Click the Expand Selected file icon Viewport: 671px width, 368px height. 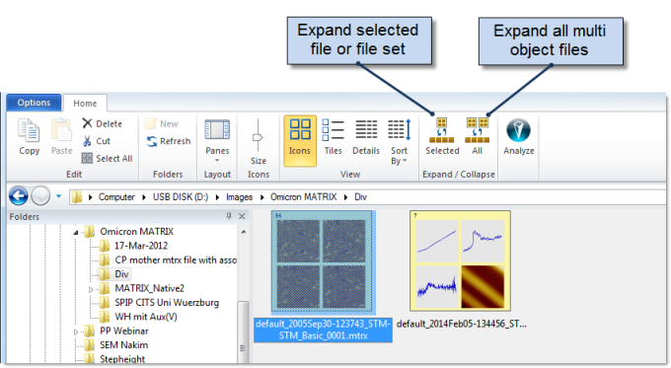[442, 130]
